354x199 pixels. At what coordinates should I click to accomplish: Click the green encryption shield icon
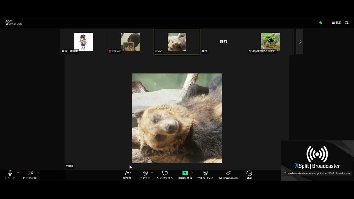click(x=321, y=23)
